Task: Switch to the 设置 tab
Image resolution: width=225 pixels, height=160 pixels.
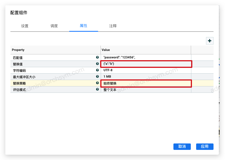Action: click(x=25, y=26)
